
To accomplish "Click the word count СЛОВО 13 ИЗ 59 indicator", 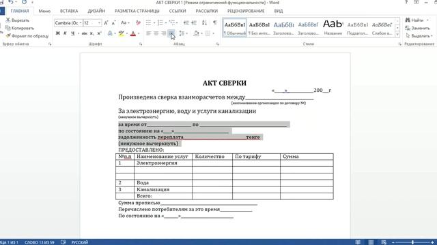I will click(x=39, y=242).
